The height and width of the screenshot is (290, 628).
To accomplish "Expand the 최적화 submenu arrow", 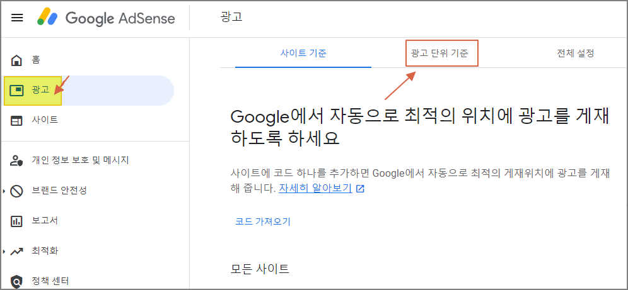I will click(4, 252).
